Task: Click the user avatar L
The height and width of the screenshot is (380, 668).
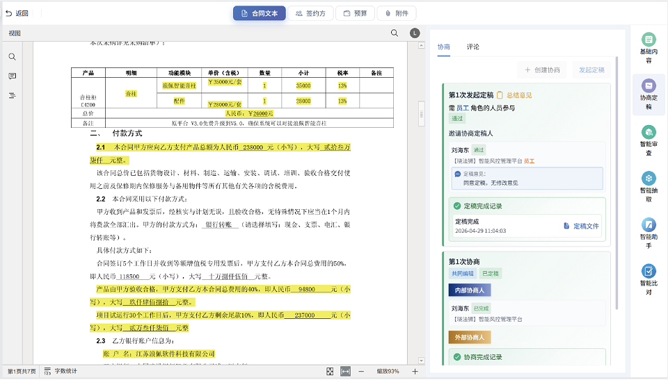Action: [415, 33]
